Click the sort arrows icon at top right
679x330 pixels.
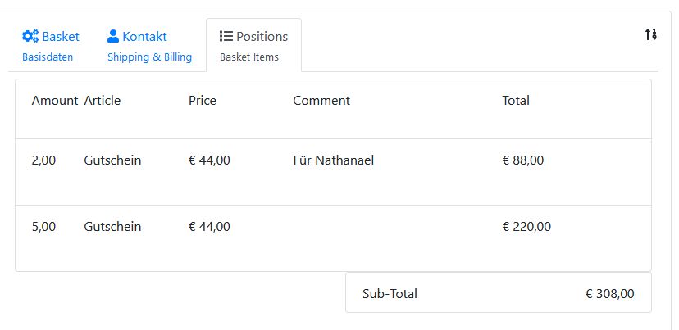click(650, 34)
